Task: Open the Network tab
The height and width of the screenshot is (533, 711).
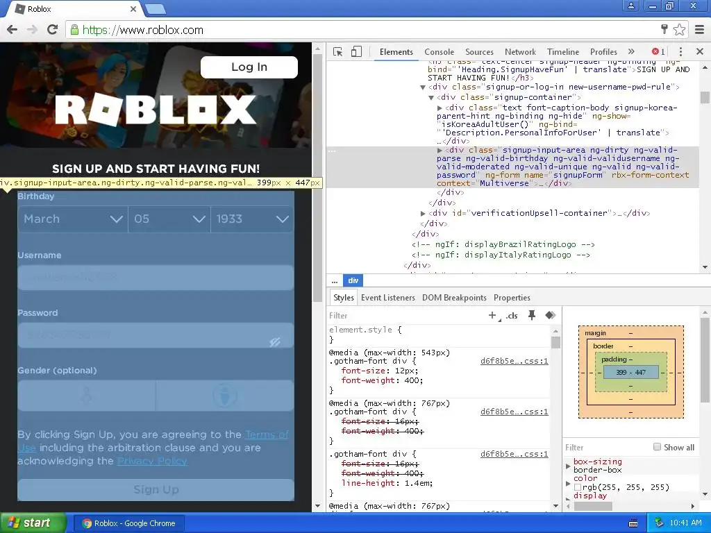Action: pos(520,51)
